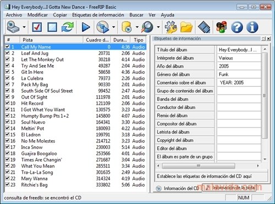Click the Copyright del álbum label
Screen dimensions: 275x204
175,140
